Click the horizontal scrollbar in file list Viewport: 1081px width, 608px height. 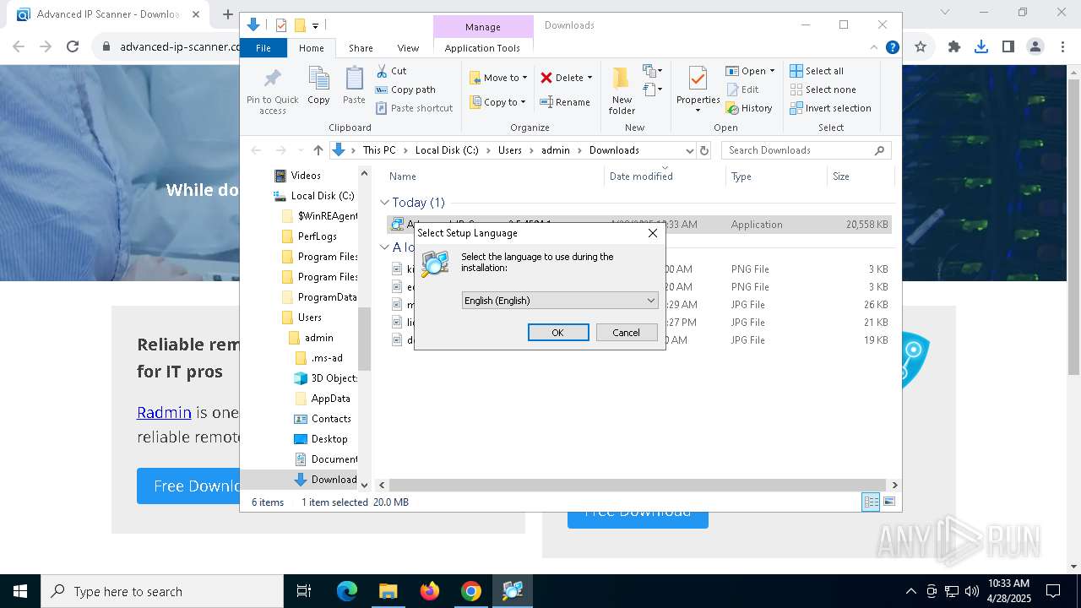(x=638, y=486)
